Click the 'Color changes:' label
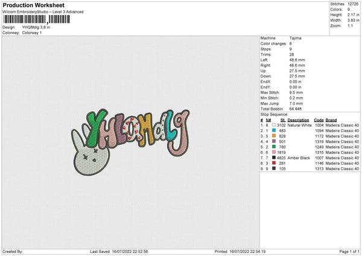 pyautogui.click(x=273, y=43)
